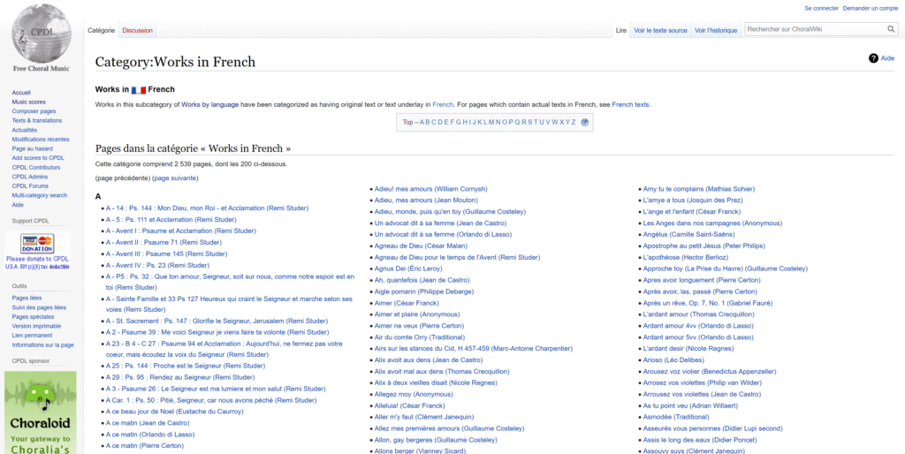Open Voir l'historique tab
Image resolution: width=905 pixels, height=454 pixels.
716,31
